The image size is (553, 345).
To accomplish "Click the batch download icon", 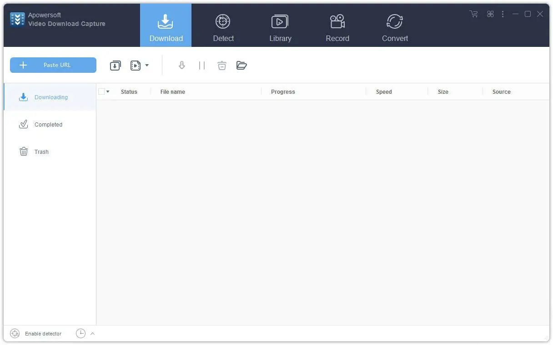I will 115,65.
